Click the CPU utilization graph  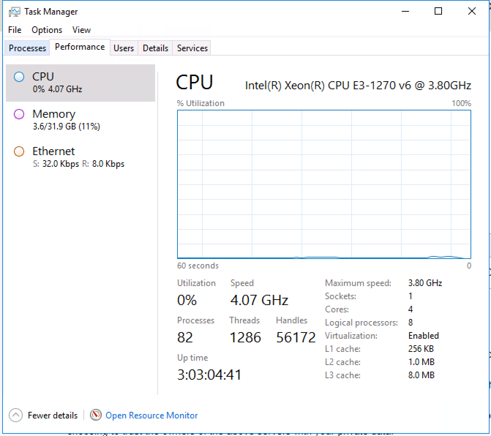tap(324, 184)
